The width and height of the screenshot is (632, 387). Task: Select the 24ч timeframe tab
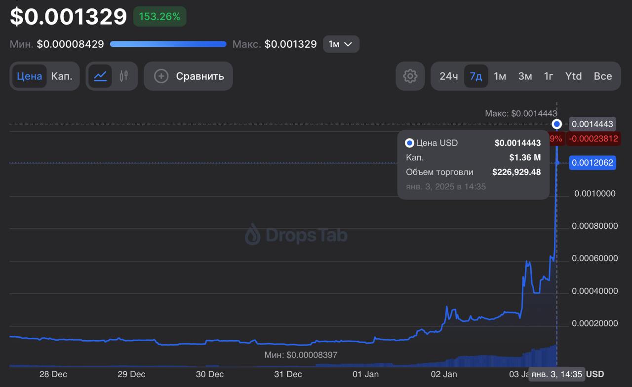[449, 76]
